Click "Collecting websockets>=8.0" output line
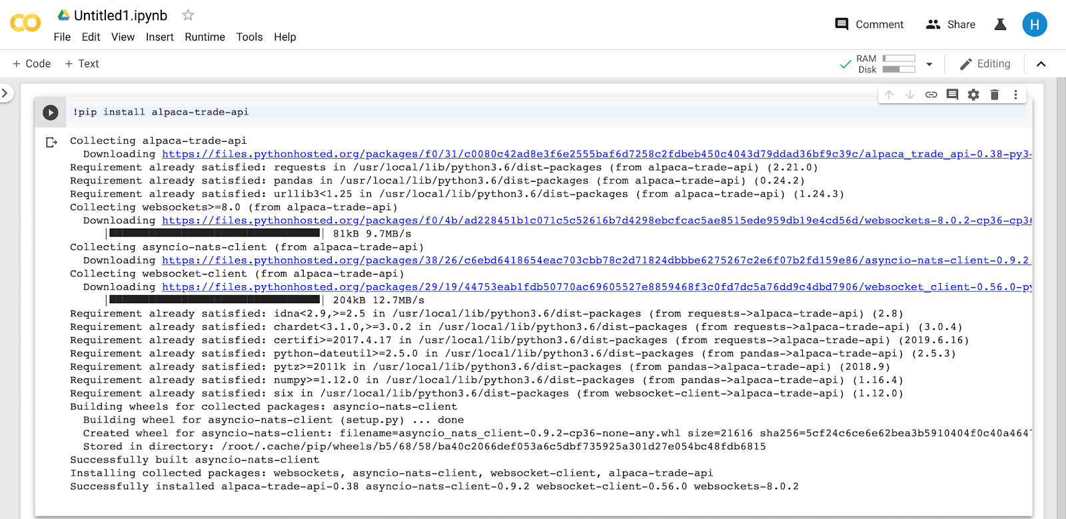The height and width of the screenshot is (519, 1066). point(234,208)
